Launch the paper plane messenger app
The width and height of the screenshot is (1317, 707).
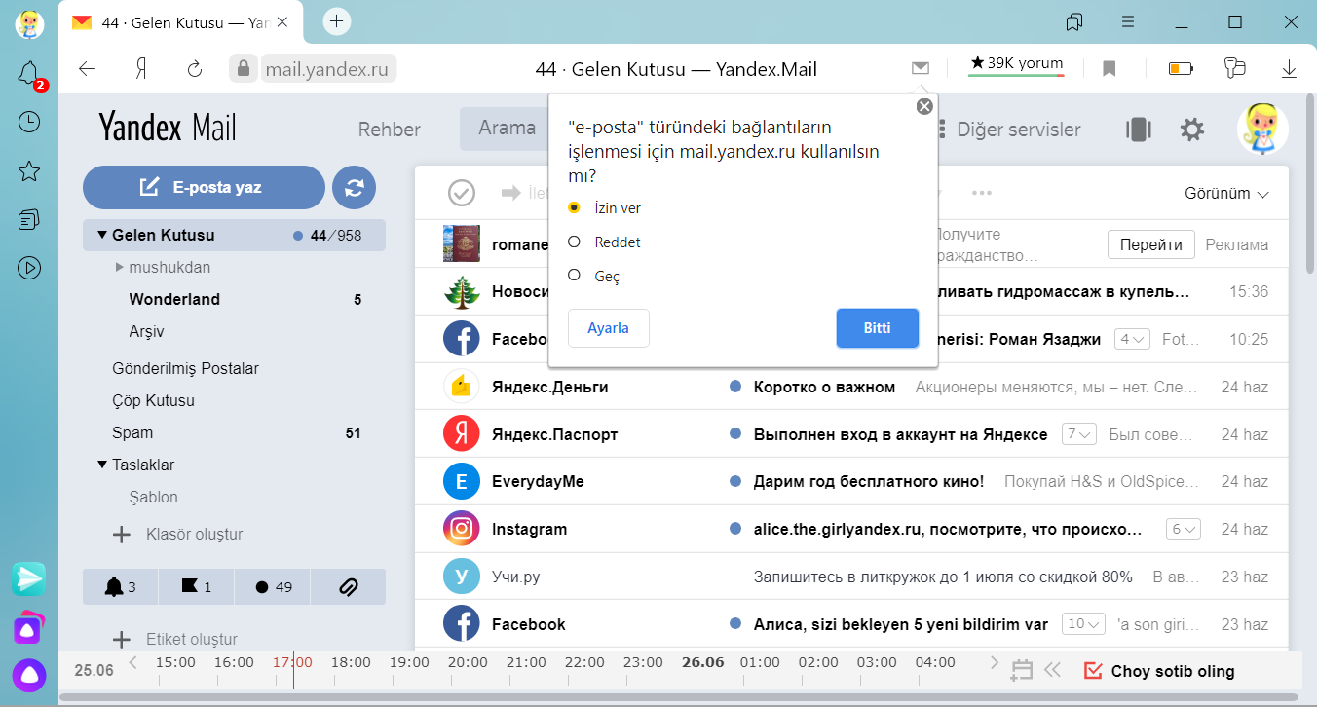point(29,578)
